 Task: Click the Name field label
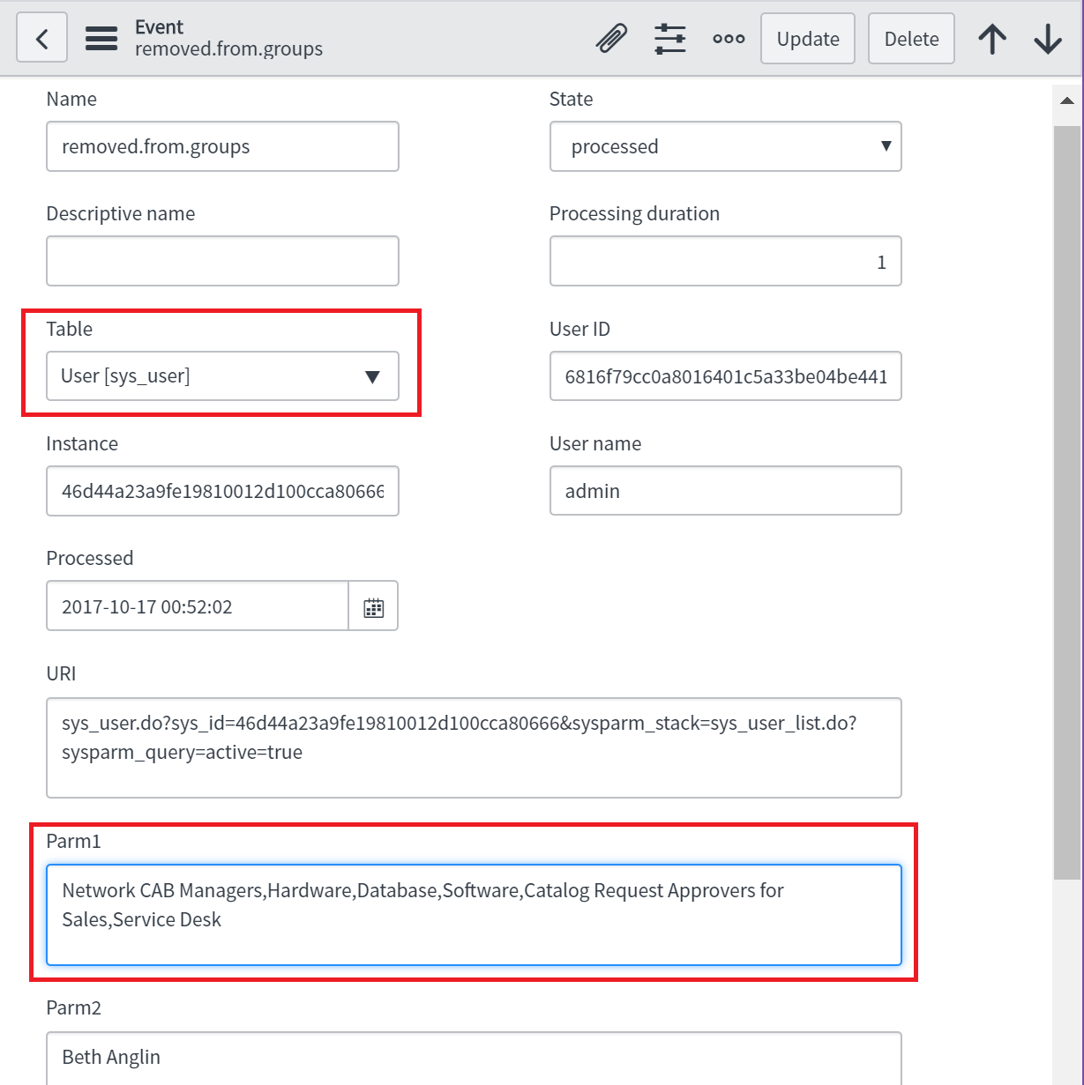[x=71, y=99]
